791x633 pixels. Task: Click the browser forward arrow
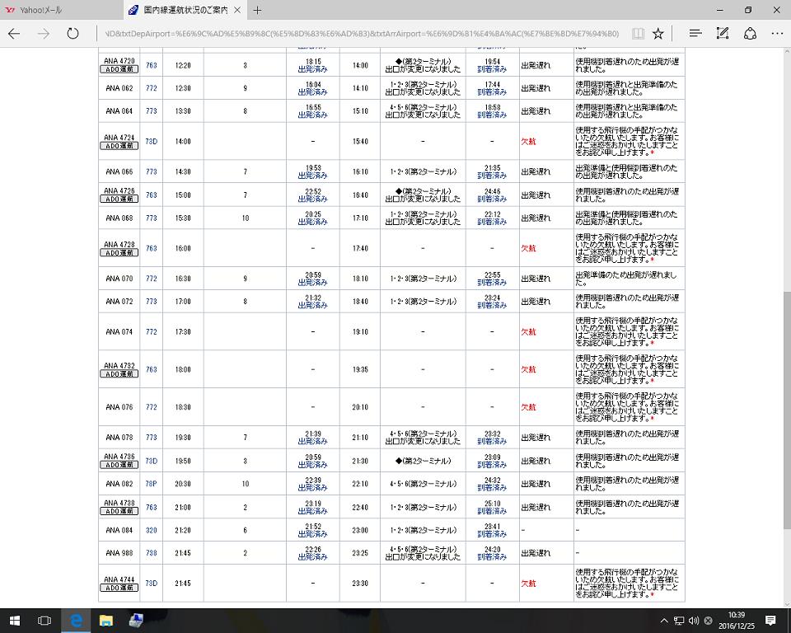click(x=44, y=34)
